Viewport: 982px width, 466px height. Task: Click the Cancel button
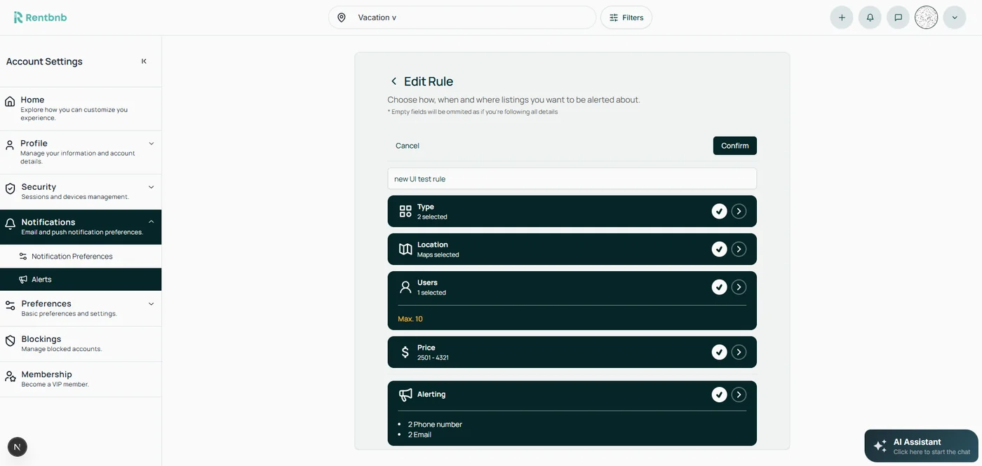click(408, 146)
